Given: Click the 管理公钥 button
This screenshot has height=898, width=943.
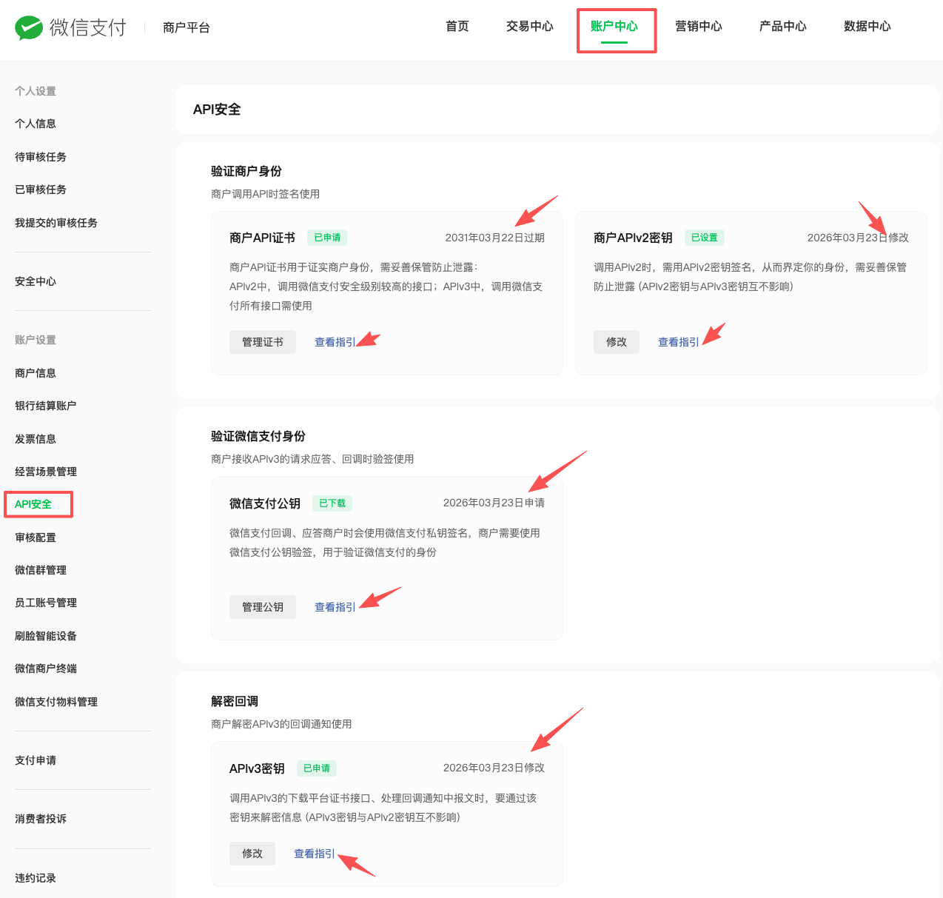Looking at the screenshot, I should pos(263,607).
